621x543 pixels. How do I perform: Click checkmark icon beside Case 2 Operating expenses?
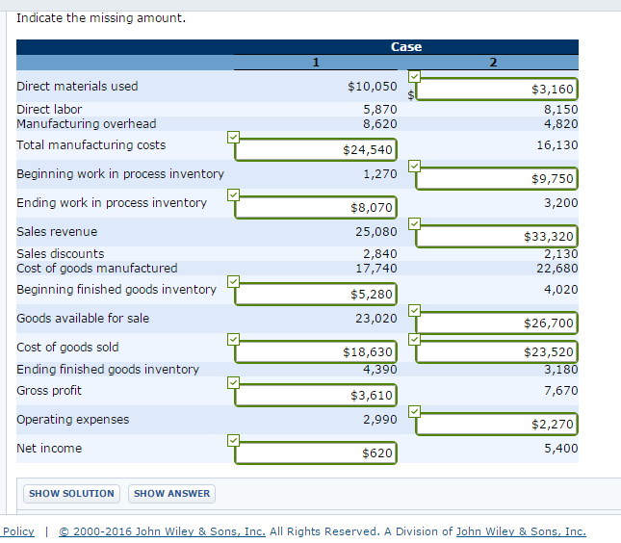pyautogui.click(x=413, y=411)
